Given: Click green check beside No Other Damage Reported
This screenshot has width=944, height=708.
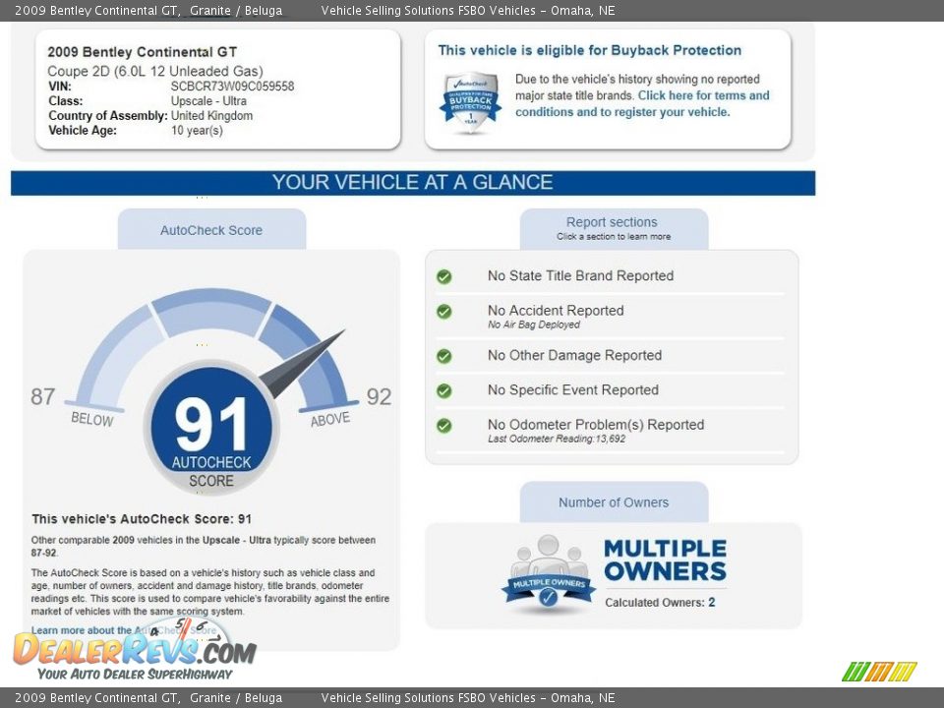Looking at the screenshot, I should [444, 356].
